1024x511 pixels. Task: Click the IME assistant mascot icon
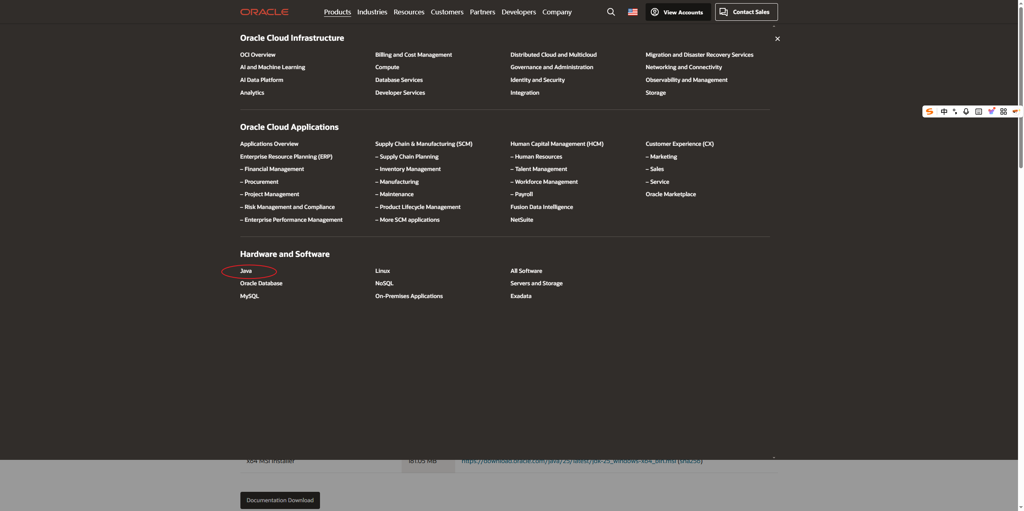(x=1016, y=111)
